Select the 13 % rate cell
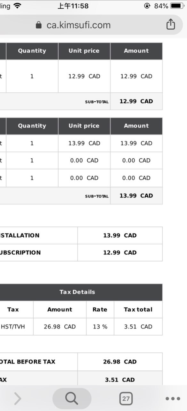Image resolution: width=187 pixels, height=411 pixels. 100,327
